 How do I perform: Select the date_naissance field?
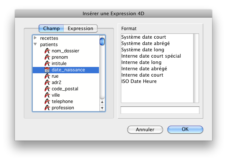point(66,70)
